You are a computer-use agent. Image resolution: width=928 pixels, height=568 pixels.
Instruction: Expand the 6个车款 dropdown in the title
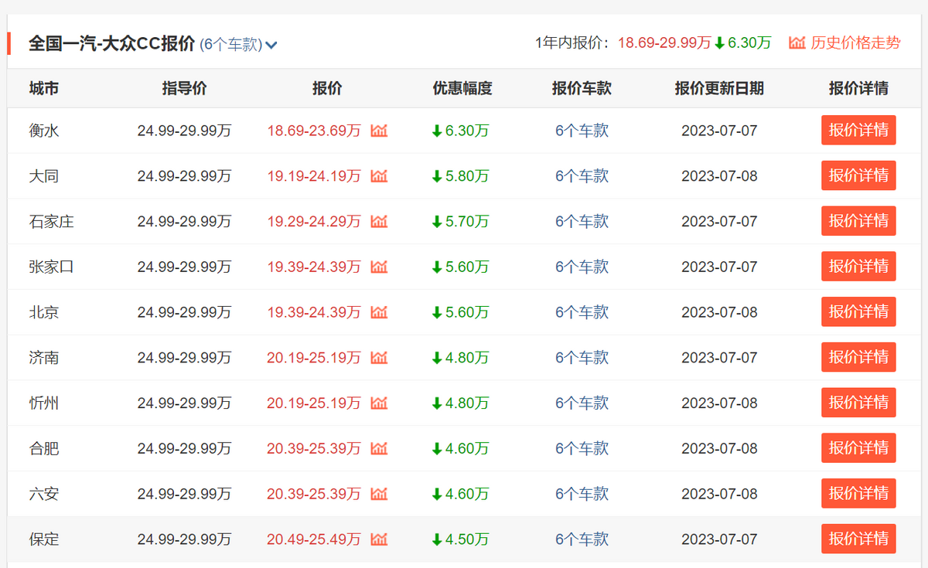[239, 44]
